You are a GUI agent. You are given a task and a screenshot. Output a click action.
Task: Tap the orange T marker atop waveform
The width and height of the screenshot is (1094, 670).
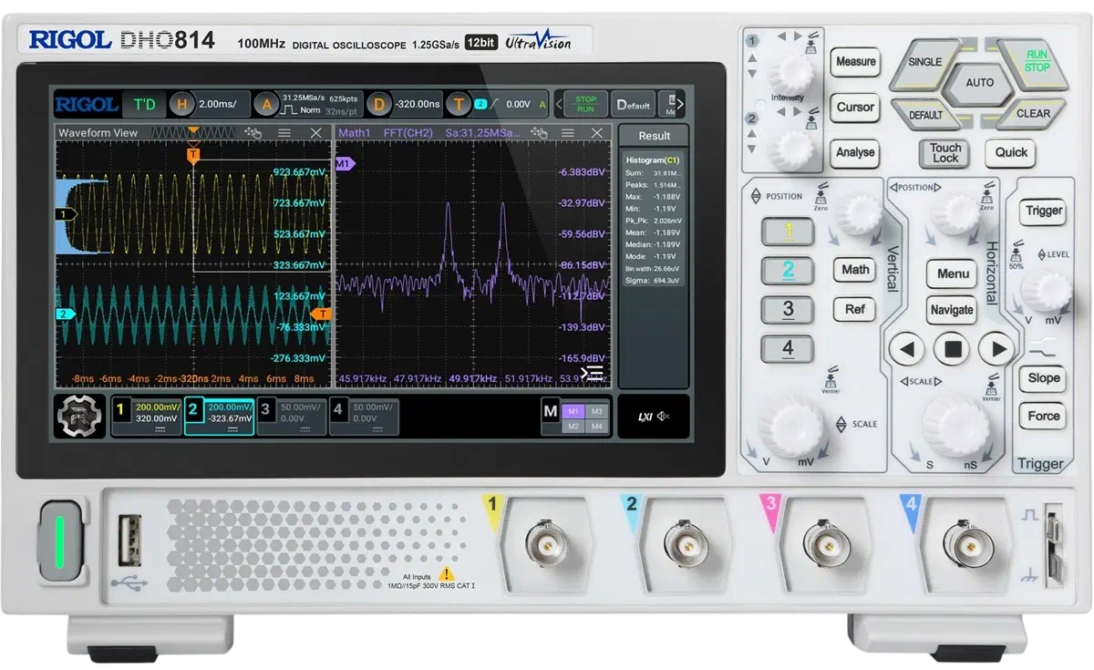point(192,156)
